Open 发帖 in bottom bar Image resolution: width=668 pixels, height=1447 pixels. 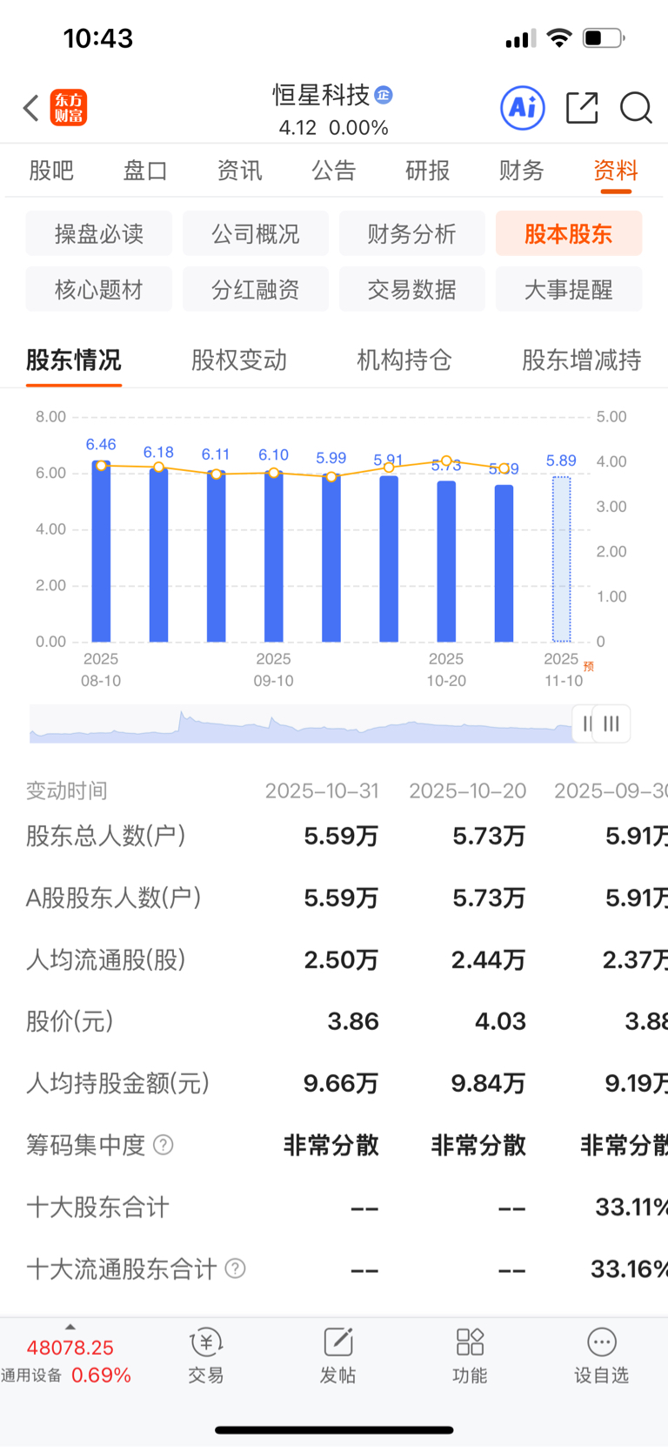[x=337, y=1356]
